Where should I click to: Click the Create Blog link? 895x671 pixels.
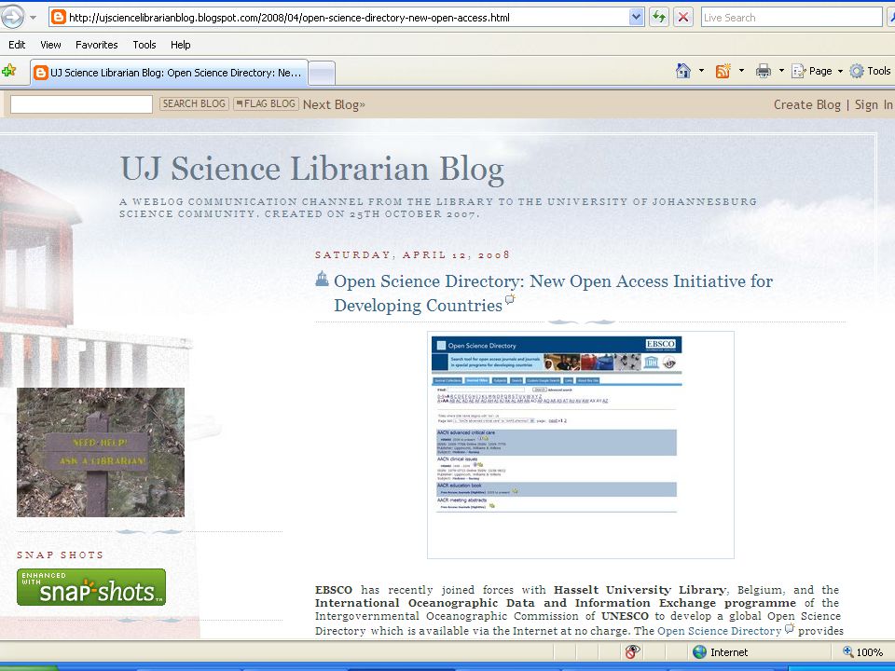[807, 104]
